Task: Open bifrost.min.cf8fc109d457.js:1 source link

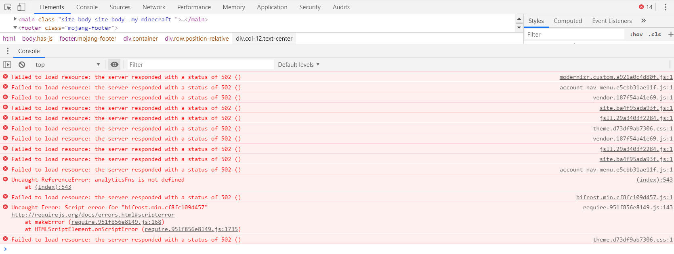Action: pos(624,197)
